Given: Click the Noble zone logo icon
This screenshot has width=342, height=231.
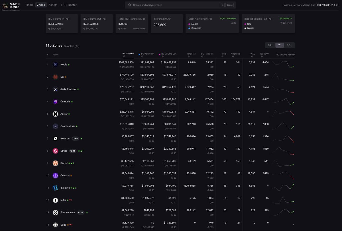Looking at the screenshot, I should point(56,65).
